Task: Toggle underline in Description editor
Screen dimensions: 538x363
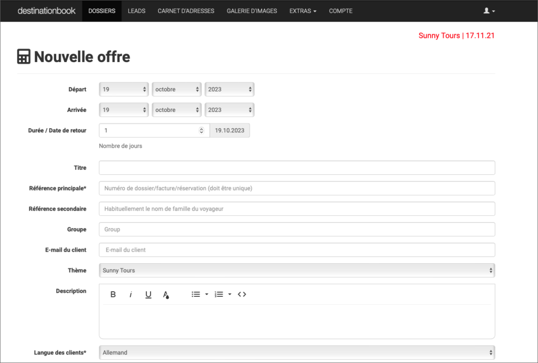Action: (148, 295)
